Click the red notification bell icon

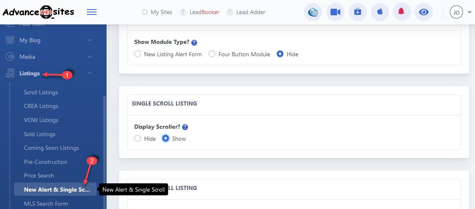click(401, 12)
